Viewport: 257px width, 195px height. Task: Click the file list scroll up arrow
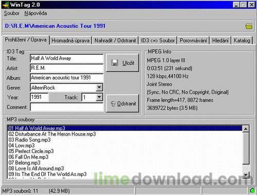point(246,128)
